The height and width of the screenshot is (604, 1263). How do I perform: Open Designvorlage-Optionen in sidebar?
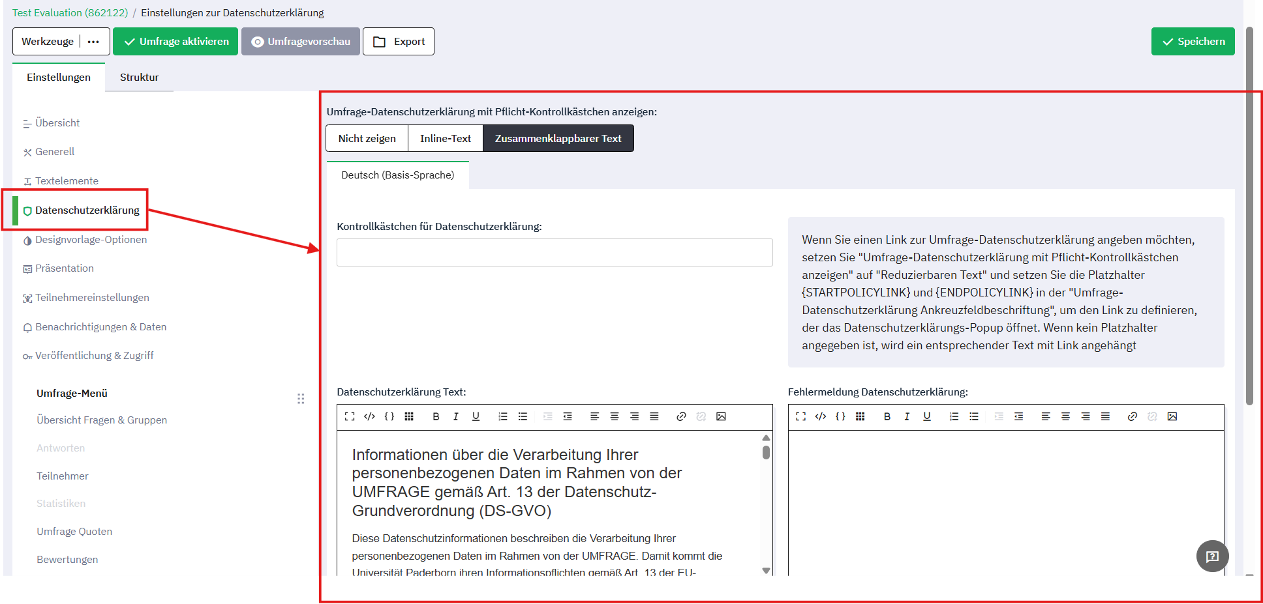click(x=91, y=239)
